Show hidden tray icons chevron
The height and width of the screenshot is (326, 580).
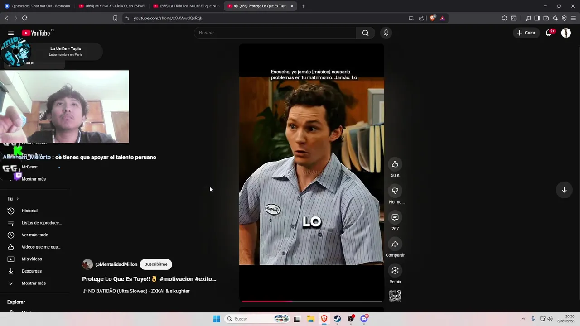click(x=523, y=319)
